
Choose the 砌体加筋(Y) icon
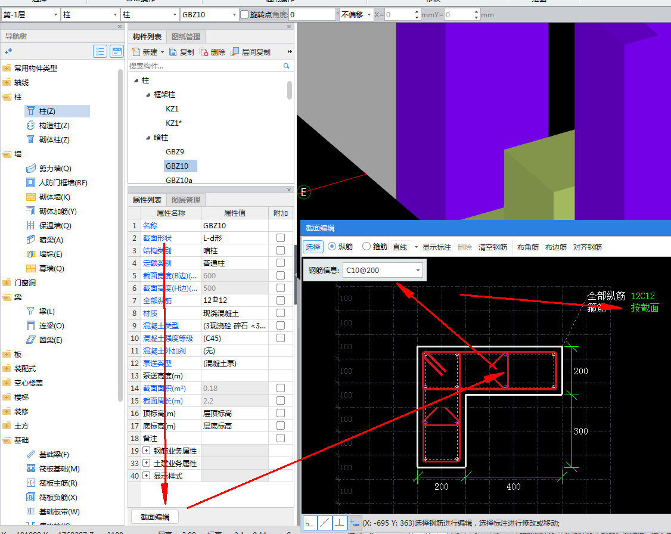[x=31, y=211]
